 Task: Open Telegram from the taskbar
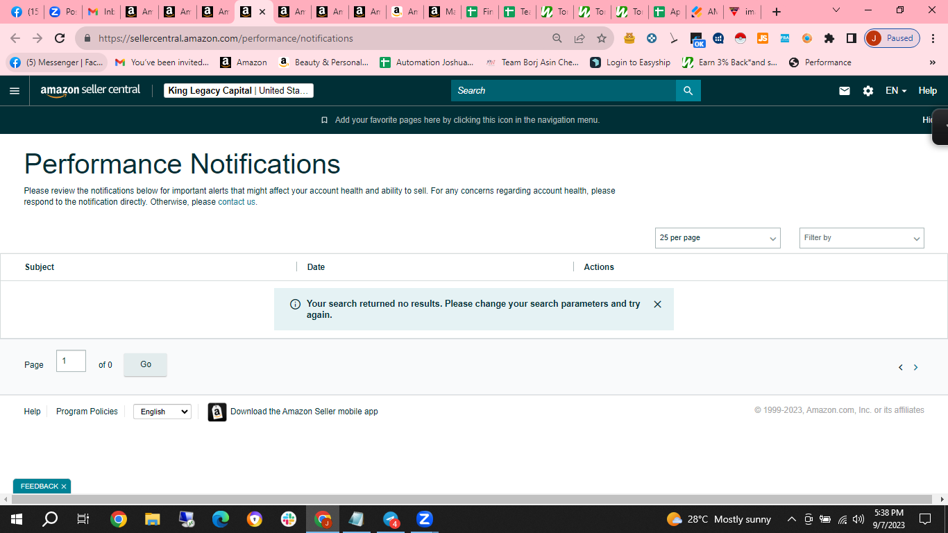[x=391, y=519]
